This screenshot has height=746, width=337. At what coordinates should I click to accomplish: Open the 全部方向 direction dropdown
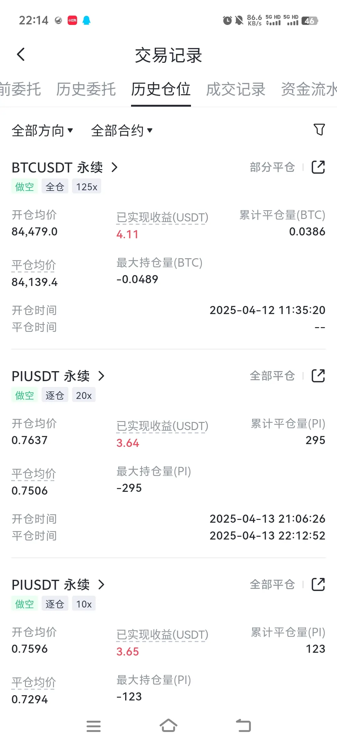42,130
